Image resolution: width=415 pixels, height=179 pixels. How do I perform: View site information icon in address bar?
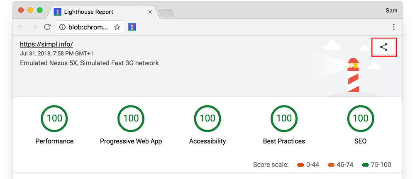[x=62, y=27]
